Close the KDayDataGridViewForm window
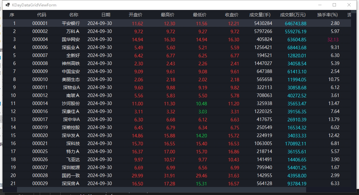The image size is (359, 195). 349,5
